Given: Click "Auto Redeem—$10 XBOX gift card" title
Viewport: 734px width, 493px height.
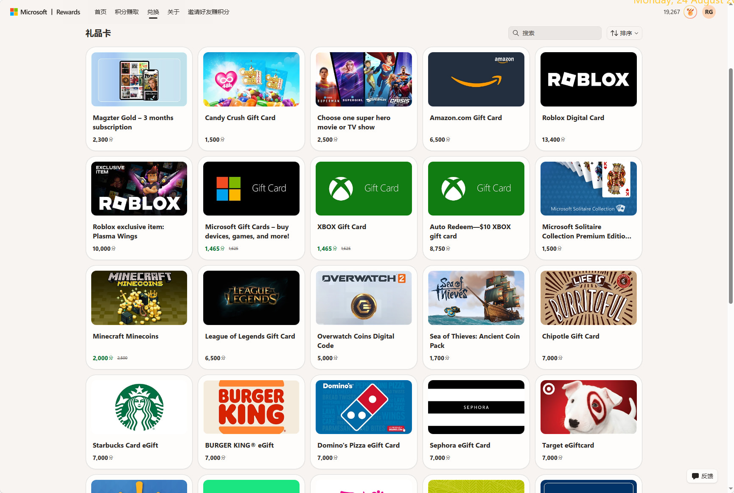Looking at the screenshot, I should [x=470, y=231].
